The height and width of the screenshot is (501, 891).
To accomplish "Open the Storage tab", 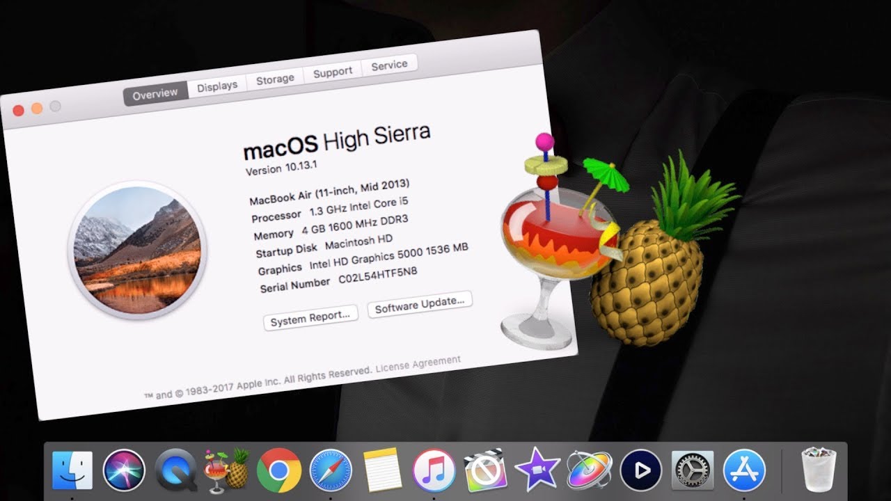I will coord(275,79).
